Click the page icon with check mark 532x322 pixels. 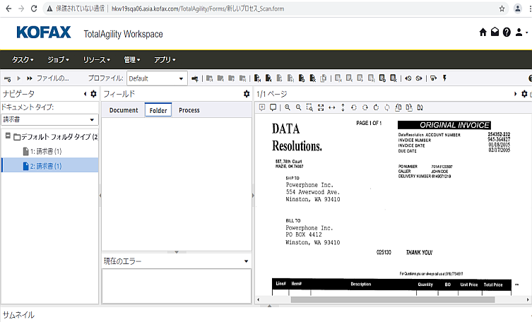tap(382, 78)
